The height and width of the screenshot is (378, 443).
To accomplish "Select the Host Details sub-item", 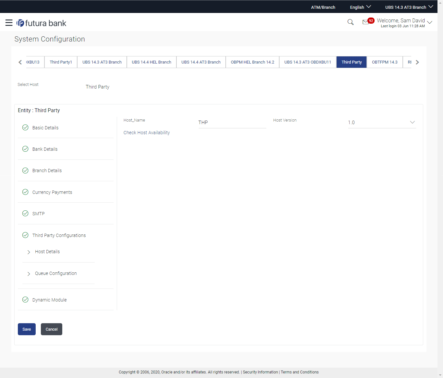I will 47,252.
